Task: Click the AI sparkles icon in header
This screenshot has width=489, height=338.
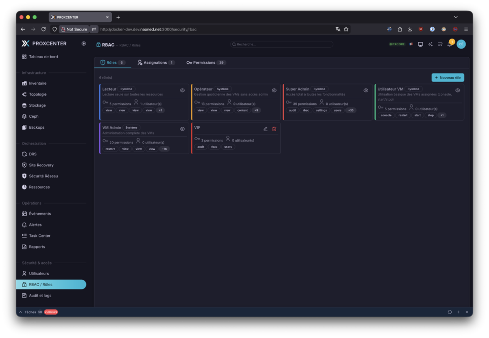Action: (430, 44)
